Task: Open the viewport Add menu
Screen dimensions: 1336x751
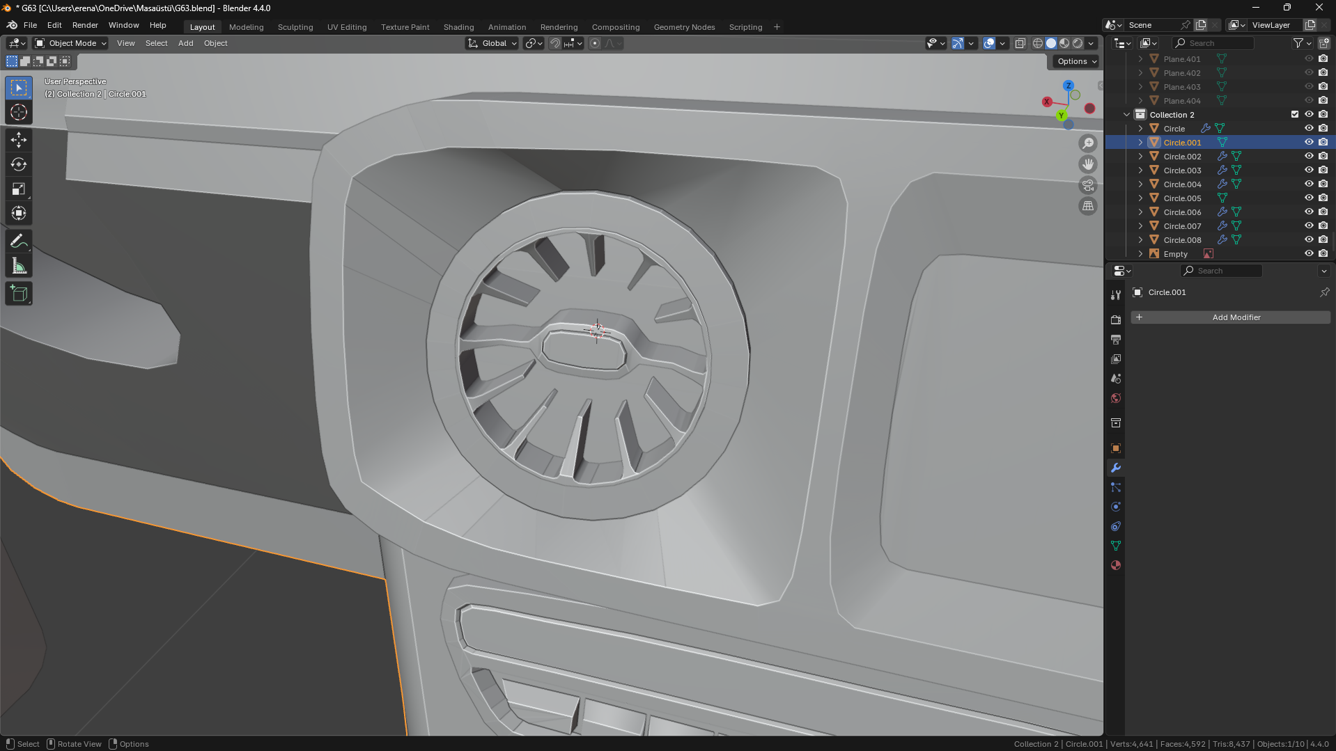Action: point(185,43)
